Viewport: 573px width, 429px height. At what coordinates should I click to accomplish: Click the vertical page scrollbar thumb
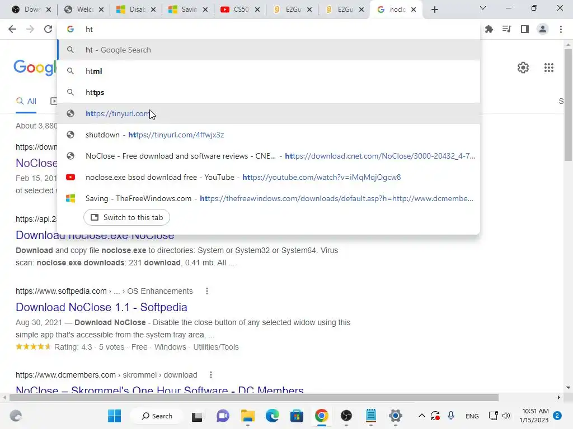coord(568,105)
